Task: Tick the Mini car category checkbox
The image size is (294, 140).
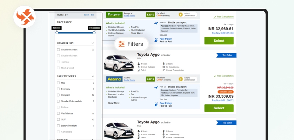Action: tap(58, 83)
